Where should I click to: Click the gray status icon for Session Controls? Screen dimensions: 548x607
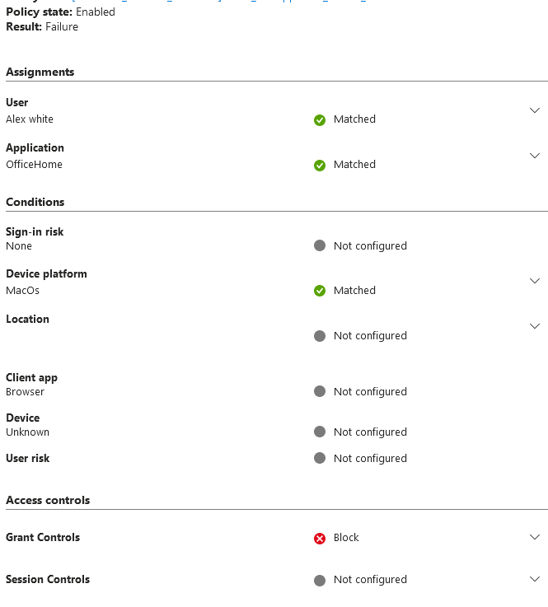click(x=320, y=581)
